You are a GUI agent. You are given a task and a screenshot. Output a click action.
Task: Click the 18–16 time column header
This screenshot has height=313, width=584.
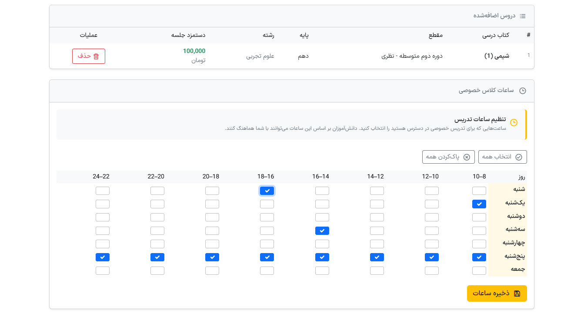point(266,177)
